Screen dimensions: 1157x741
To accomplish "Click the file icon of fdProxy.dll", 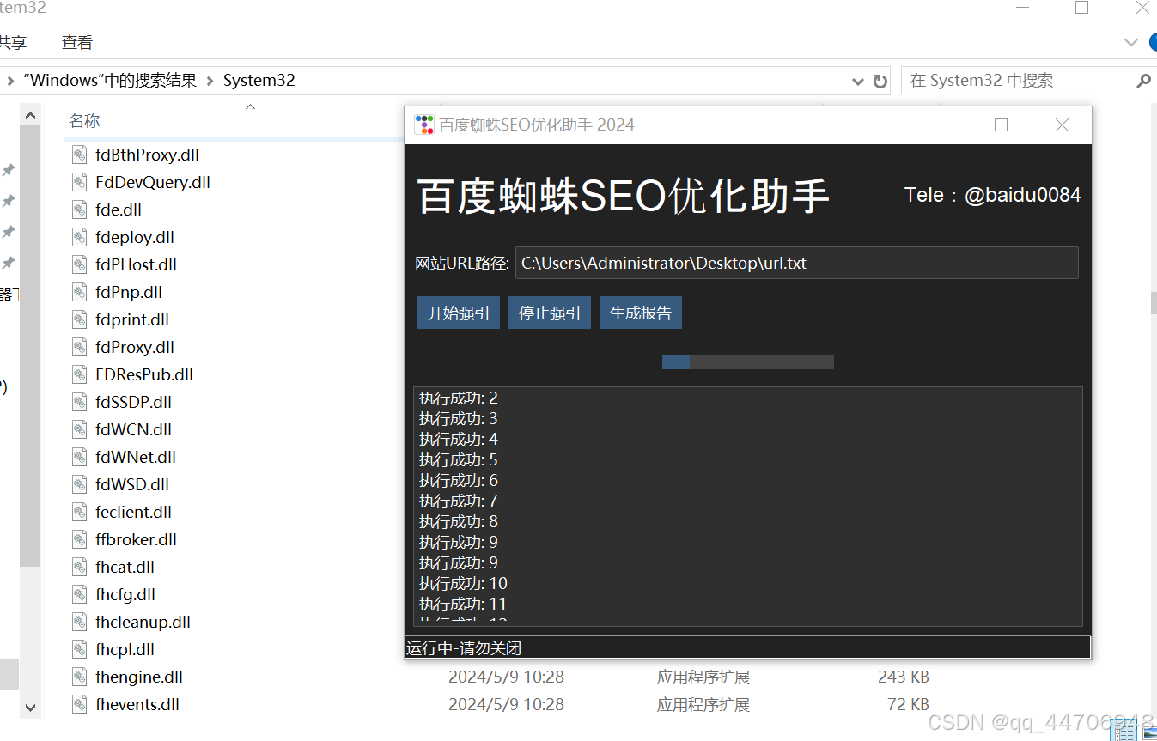I will (80, 348).
